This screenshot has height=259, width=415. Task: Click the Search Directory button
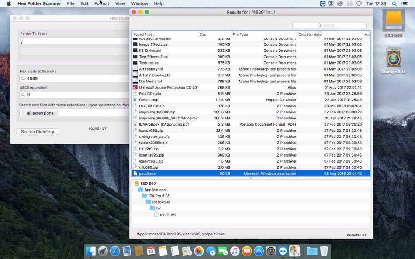pyautogui.click(x=38, y=131)
